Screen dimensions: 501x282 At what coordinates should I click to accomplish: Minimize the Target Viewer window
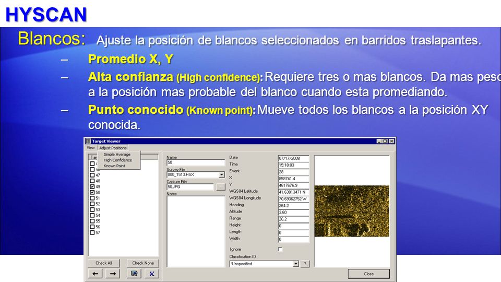379,141
